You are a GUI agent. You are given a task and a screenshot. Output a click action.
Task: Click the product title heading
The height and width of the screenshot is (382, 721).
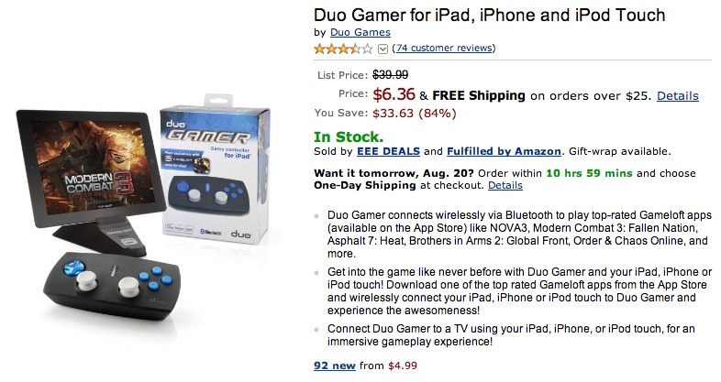pyautogui.click(x=489, y=15)
